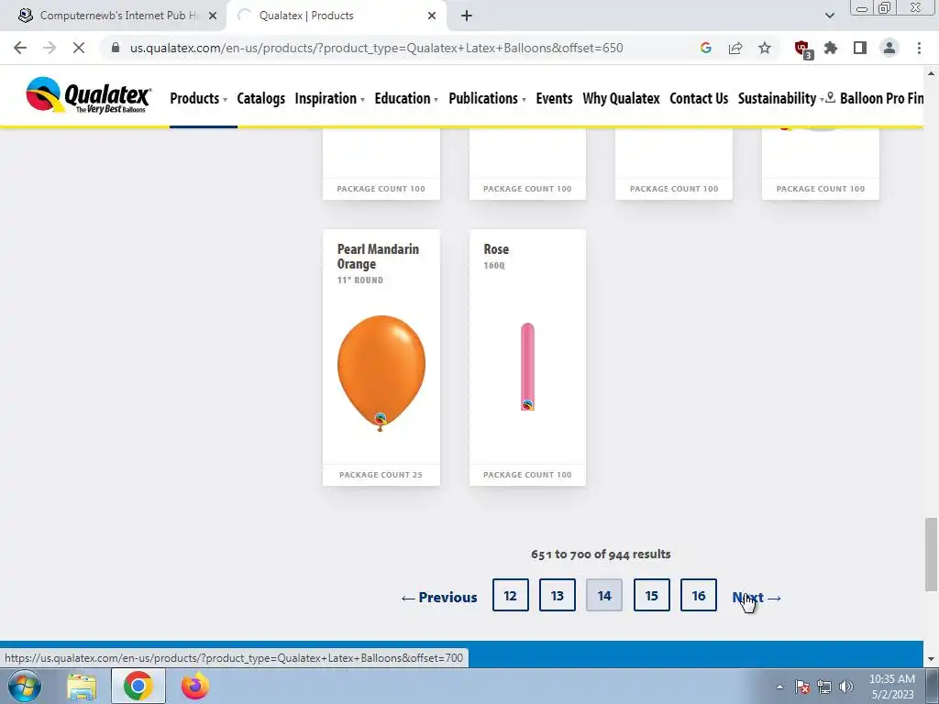Open the Extensions puzzle icon
Screen dimensions: 939x704
pos(831,48)
